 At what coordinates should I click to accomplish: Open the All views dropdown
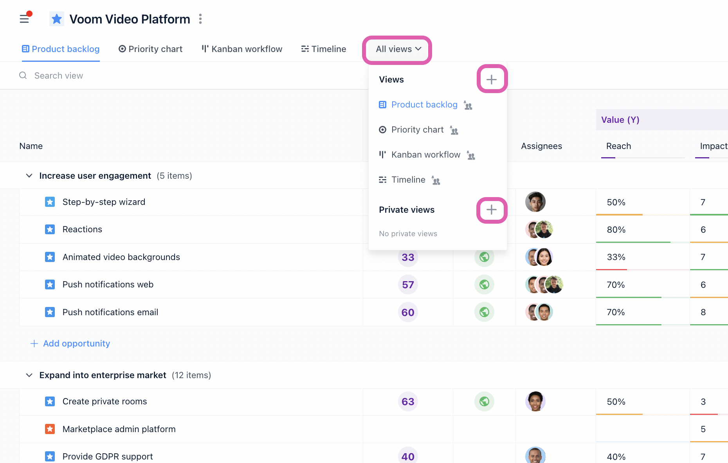point(398,49)
